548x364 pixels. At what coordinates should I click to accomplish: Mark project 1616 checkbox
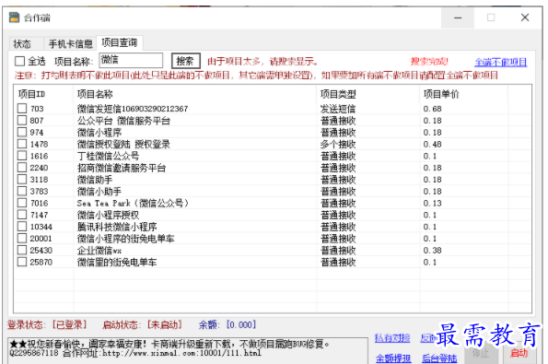[22, 156]
